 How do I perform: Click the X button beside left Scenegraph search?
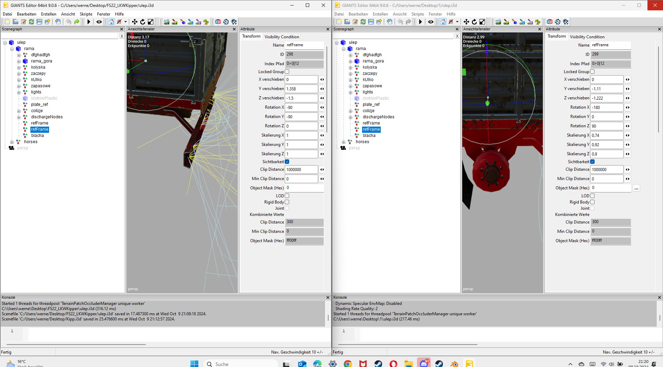point(122,36)
